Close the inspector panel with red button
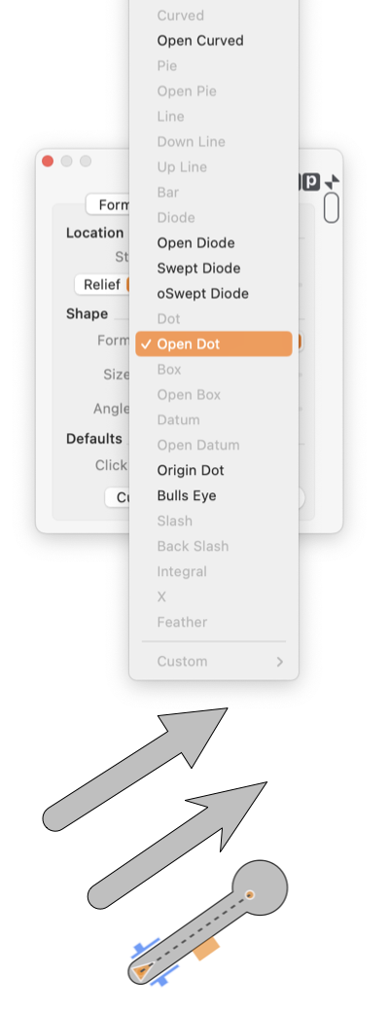This screenshot has height=1012, width=389. point(48,162)
